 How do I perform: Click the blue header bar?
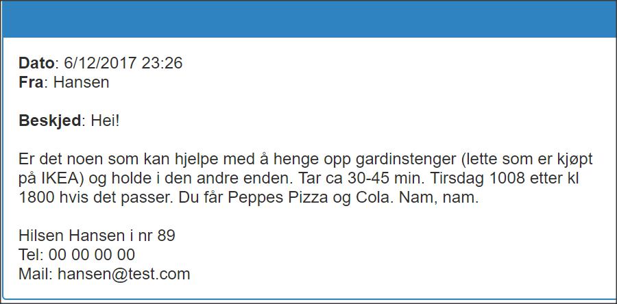click(x=308, y=19)
